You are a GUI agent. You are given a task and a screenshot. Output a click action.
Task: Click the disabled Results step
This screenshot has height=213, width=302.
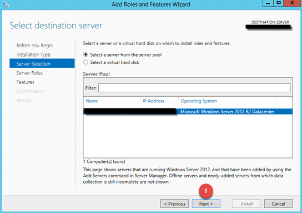(x=23, y=101)
